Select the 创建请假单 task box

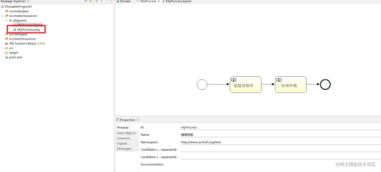pos(245,85)
